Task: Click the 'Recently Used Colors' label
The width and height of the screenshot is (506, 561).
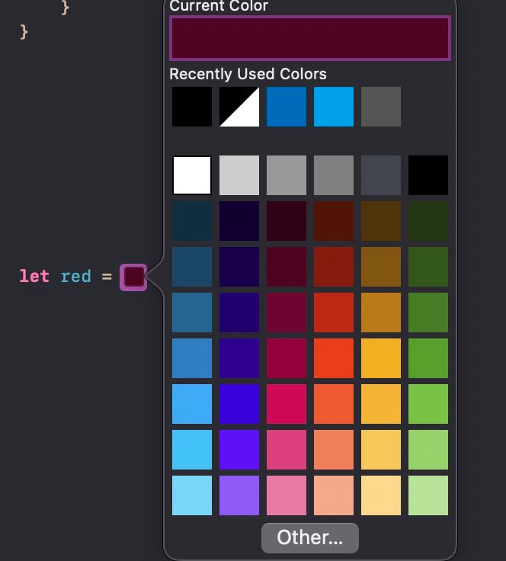Action: [x=248, y=74]
